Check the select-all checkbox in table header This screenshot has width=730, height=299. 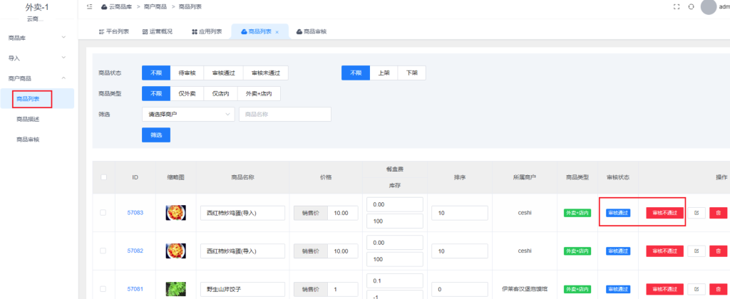click(x=103, y=177)
